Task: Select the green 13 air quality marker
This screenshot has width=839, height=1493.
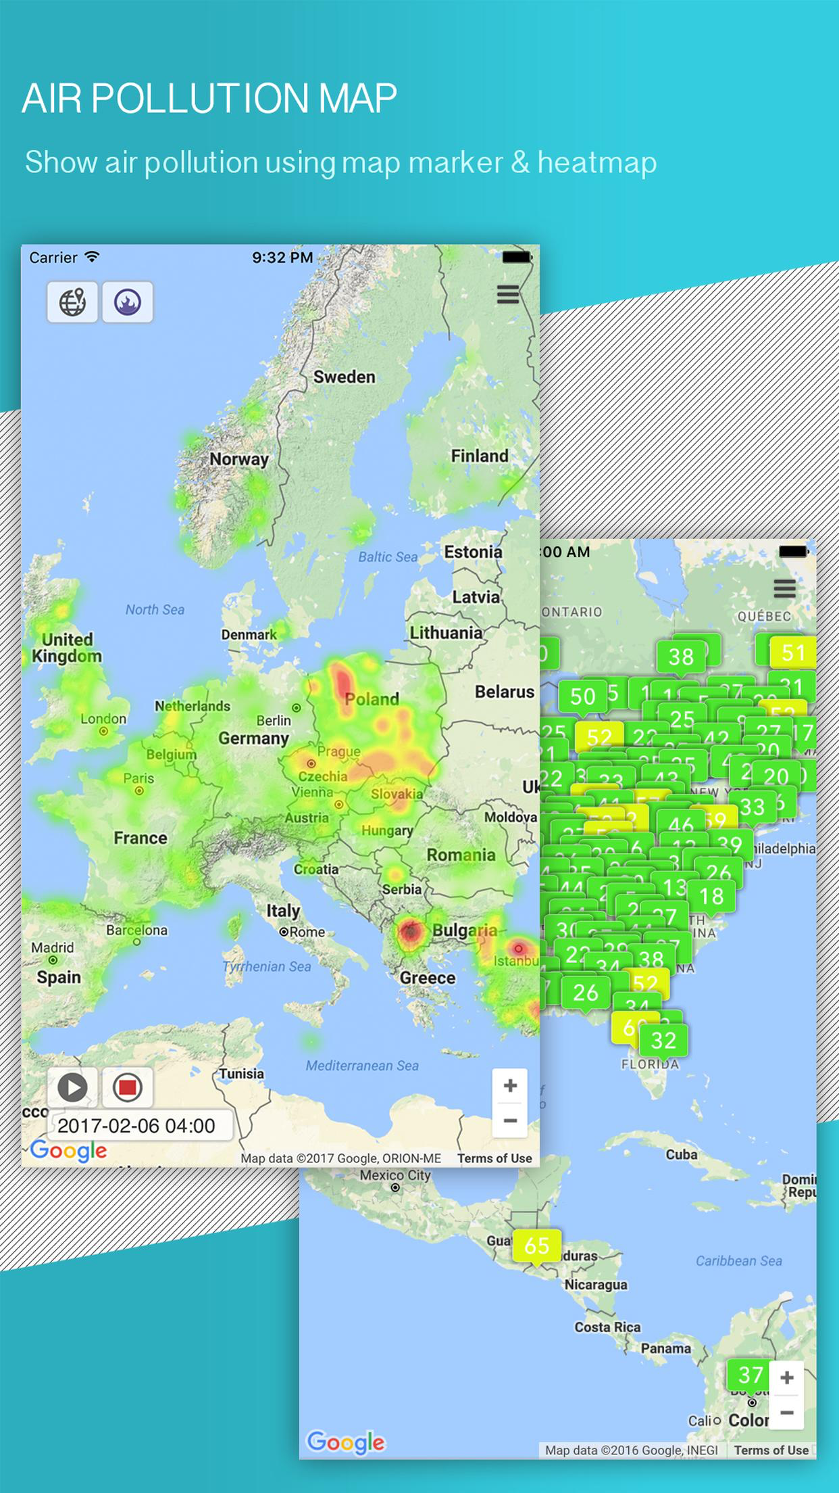Action: pos(674,886)
